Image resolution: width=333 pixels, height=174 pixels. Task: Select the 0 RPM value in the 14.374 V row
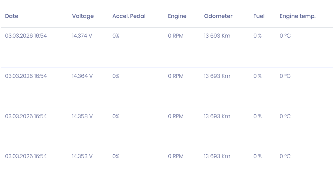[x=175, y=36]
